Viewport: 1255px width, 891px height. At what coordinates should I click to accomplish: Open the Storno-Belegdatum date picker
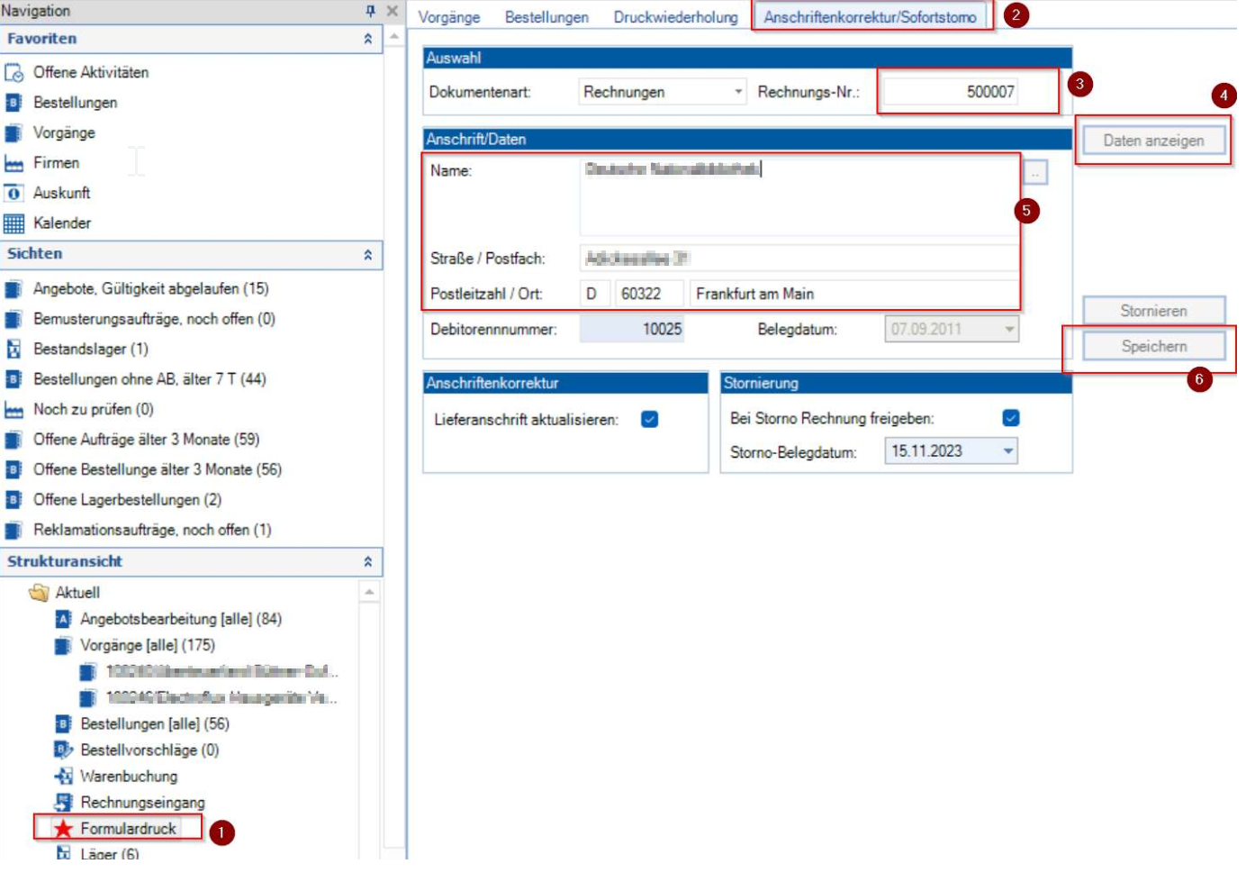(1007, 451)
